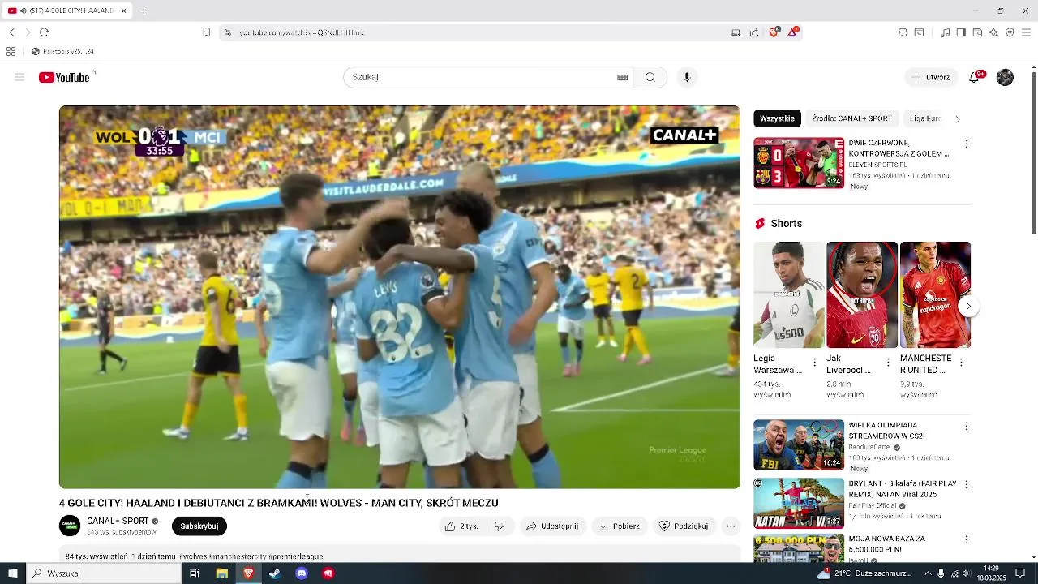Open options for Wielka Olimpiada video
Viewport: 1038px width, 584px height.
966,426
